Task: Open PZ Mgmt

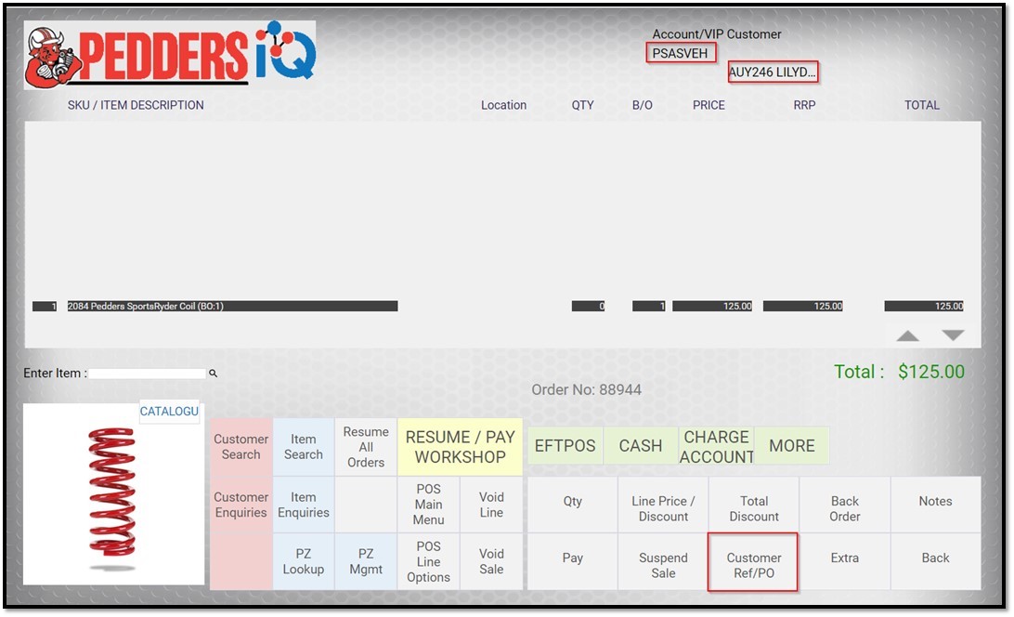Action: click(x=366, y=561)
